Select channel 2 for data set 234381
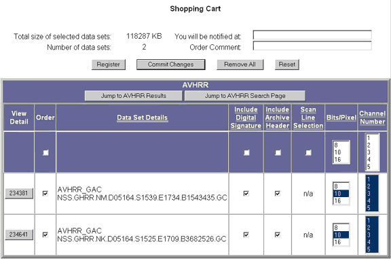The height and width of the screenshot is (259, 391). [x=372, y=186]
